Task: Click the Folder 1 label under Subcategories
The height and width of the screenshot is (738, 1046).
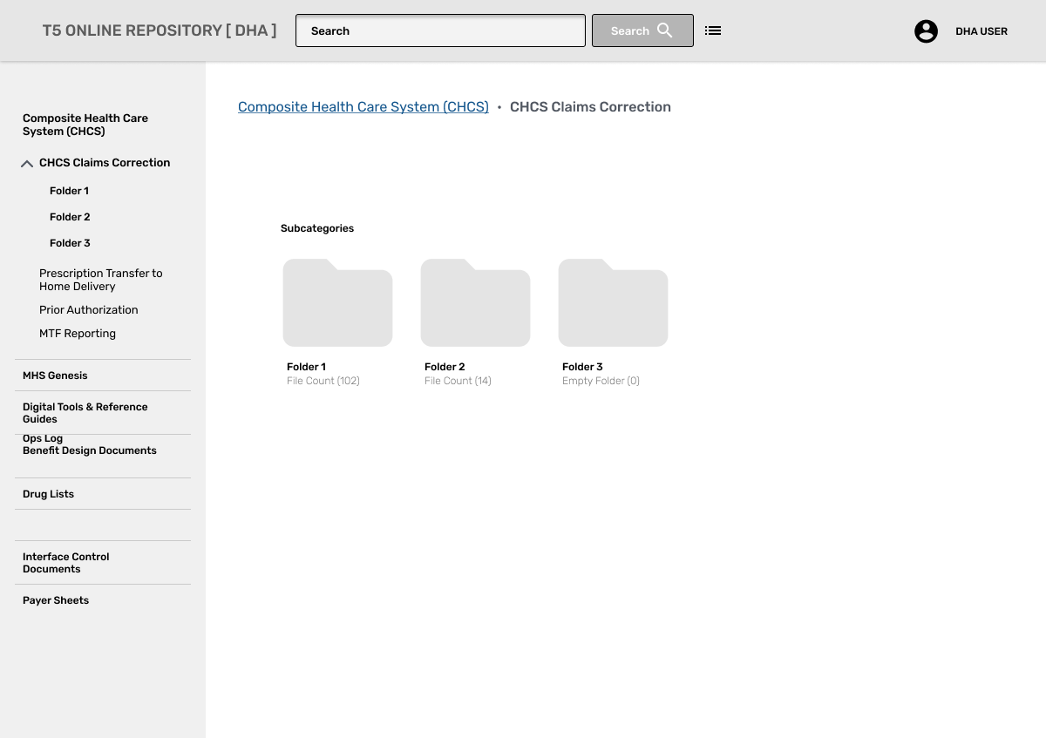Action: [306, 367]
